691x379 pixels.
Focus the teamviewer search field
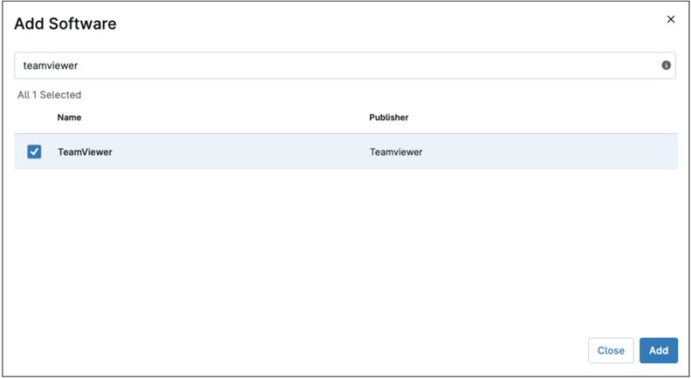pos(345,65)
